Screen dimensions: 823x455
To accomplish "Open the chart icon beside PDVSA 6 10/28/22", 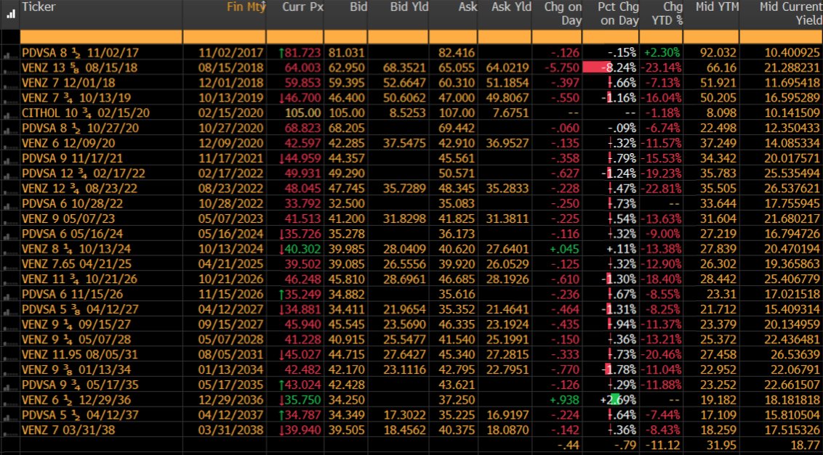I will click(9, 205).
